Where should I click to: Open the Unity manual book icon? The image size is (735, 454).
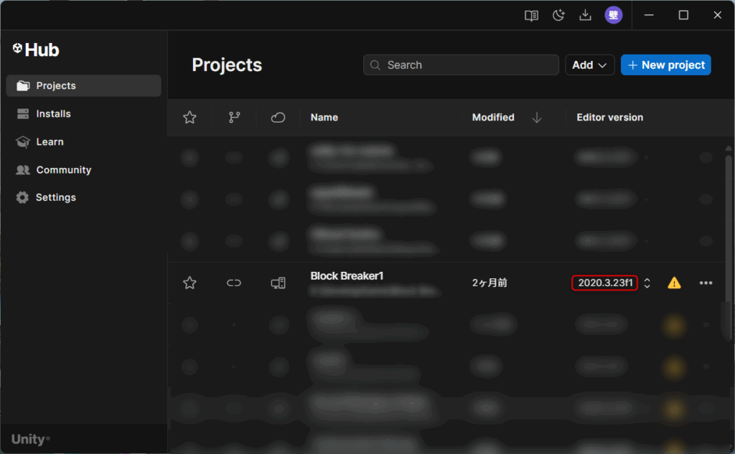pyautogui.click(x=531, y=16)
